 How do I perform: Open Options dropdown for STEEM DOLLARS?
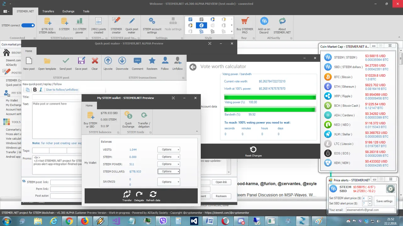pos(169,171)
